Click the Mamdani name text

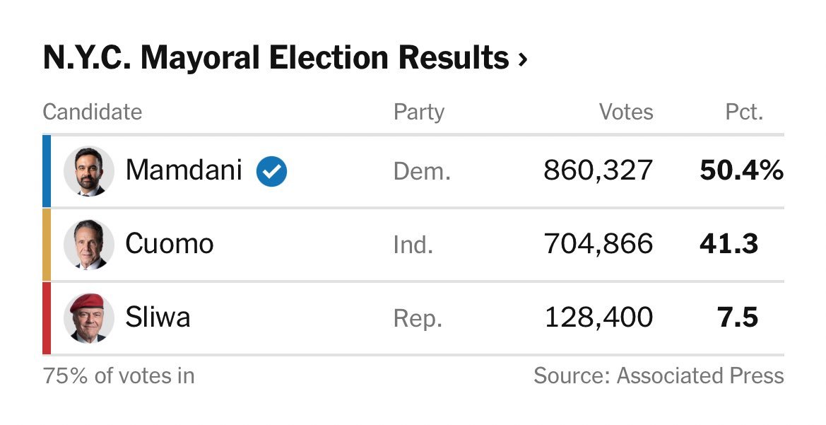click(184, 170)
